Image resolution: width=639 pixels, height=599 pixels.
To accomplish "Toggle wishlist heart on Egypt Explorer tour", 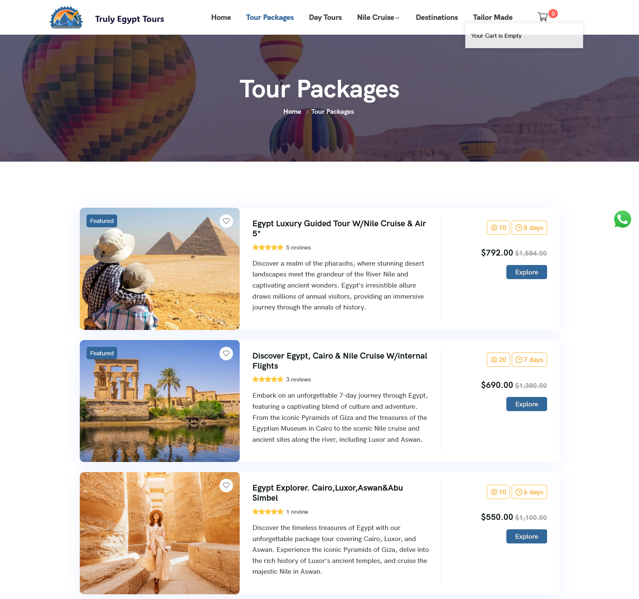I will (x=226, y=486).
